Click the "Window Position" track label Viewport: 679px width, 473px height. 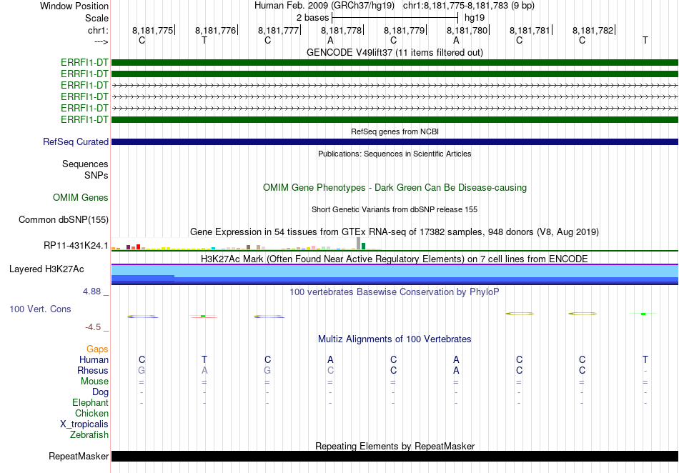(x=74, y=6)
